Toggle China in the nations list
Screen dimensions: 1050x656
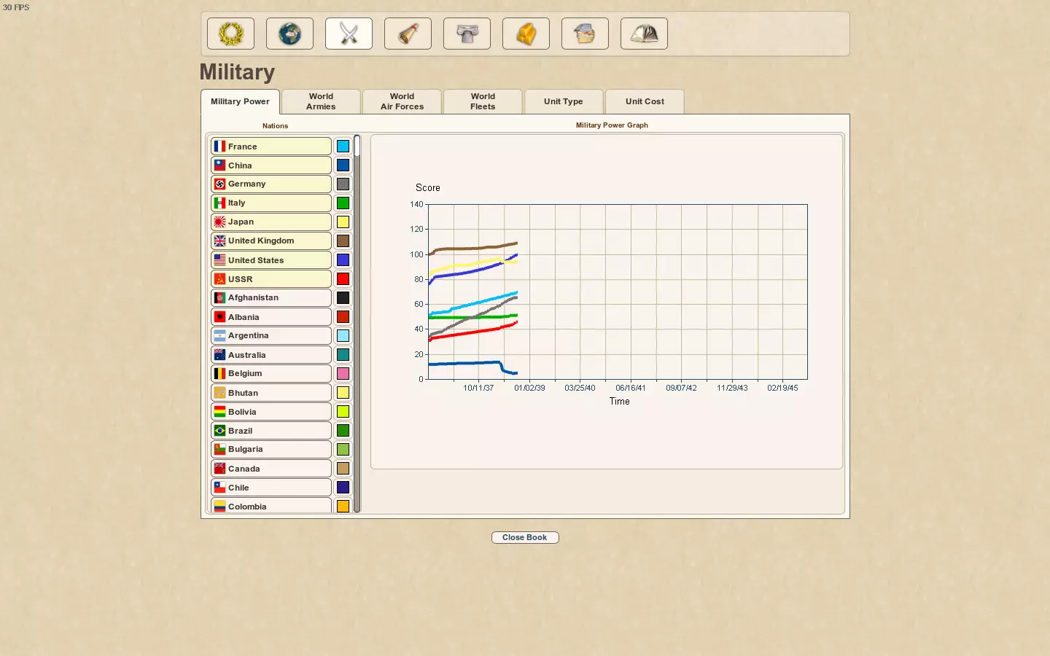[271, 165]
